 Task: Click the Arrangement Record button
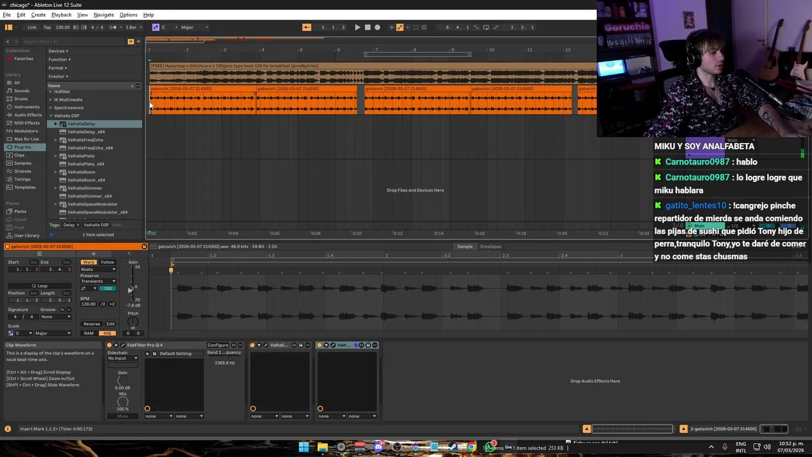click(377, 27)
